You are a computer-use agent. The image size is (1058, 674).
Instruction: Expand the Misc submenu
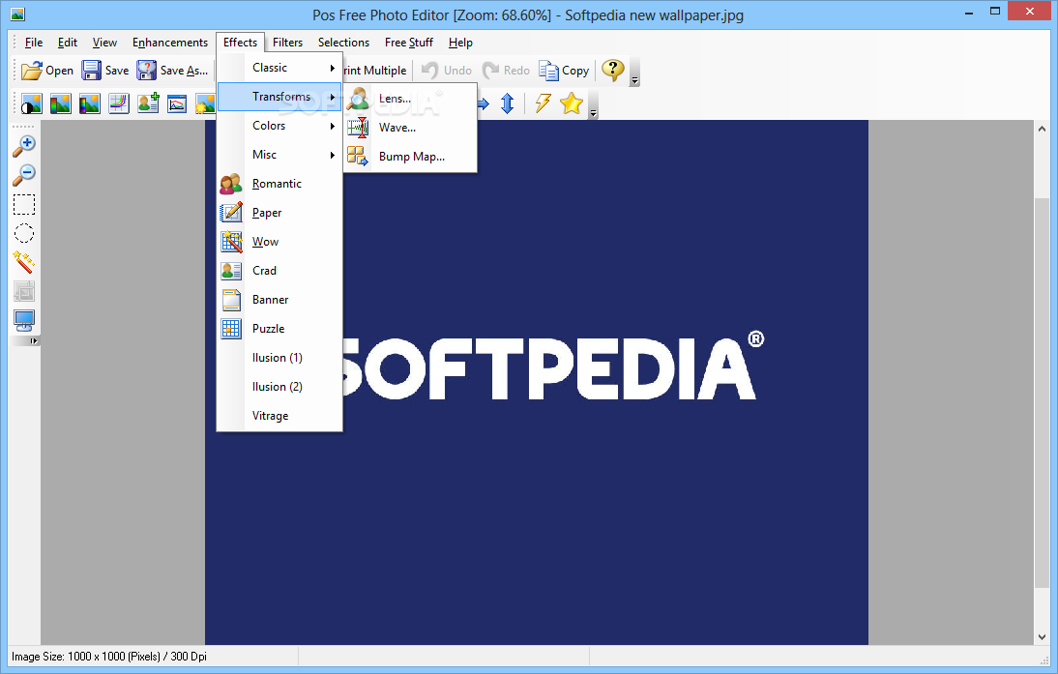(x=279, y=155)
